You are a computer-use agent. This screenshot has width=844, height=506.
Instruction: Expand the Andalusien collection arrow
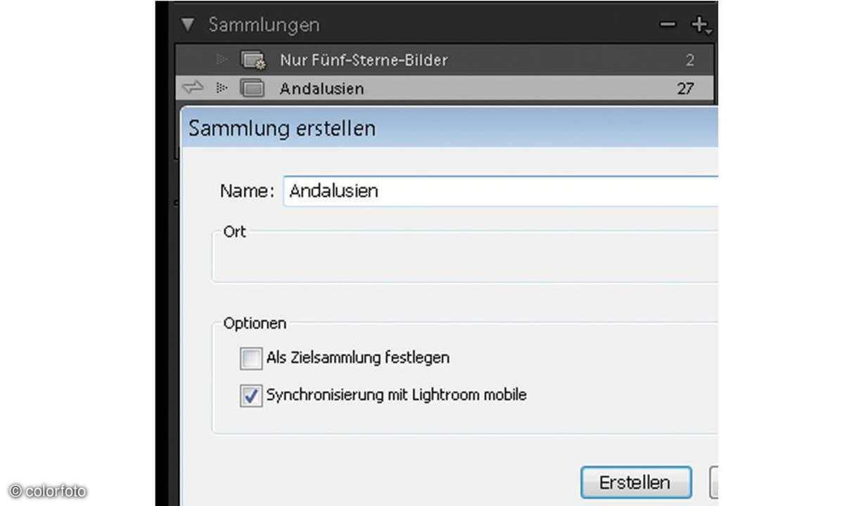pos(222,89)
